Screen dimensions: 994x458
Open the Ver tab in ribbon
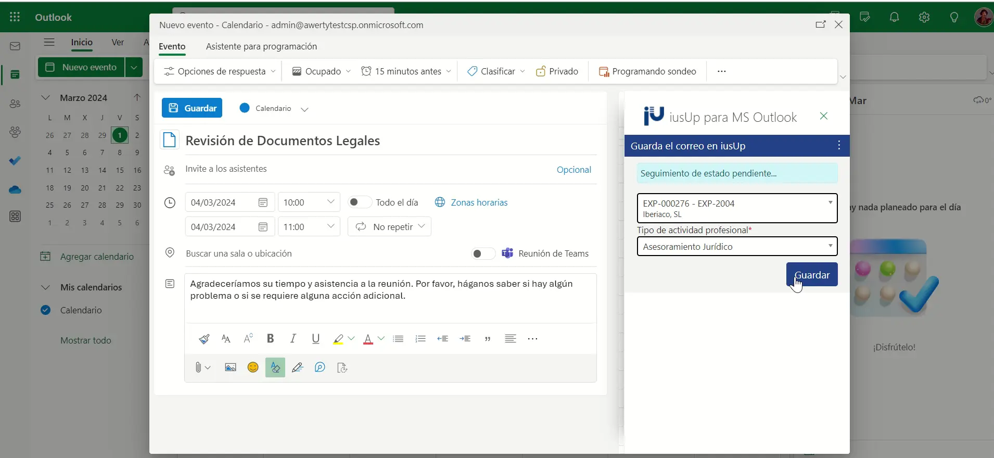pyautogui.click(x=118, y=42)
